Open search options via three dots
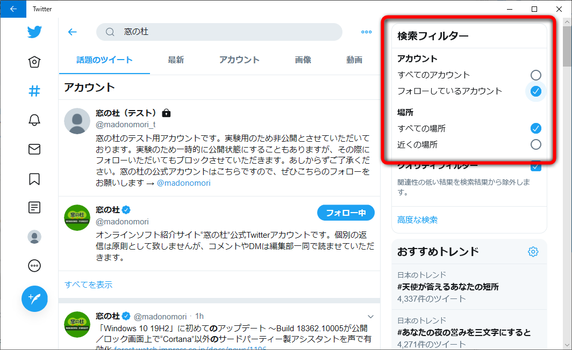Screen dimensions: 572x350 (x=366, y=32)
